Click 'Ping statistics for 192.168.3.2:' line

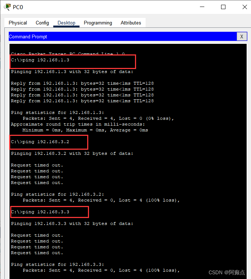(57, 195)
